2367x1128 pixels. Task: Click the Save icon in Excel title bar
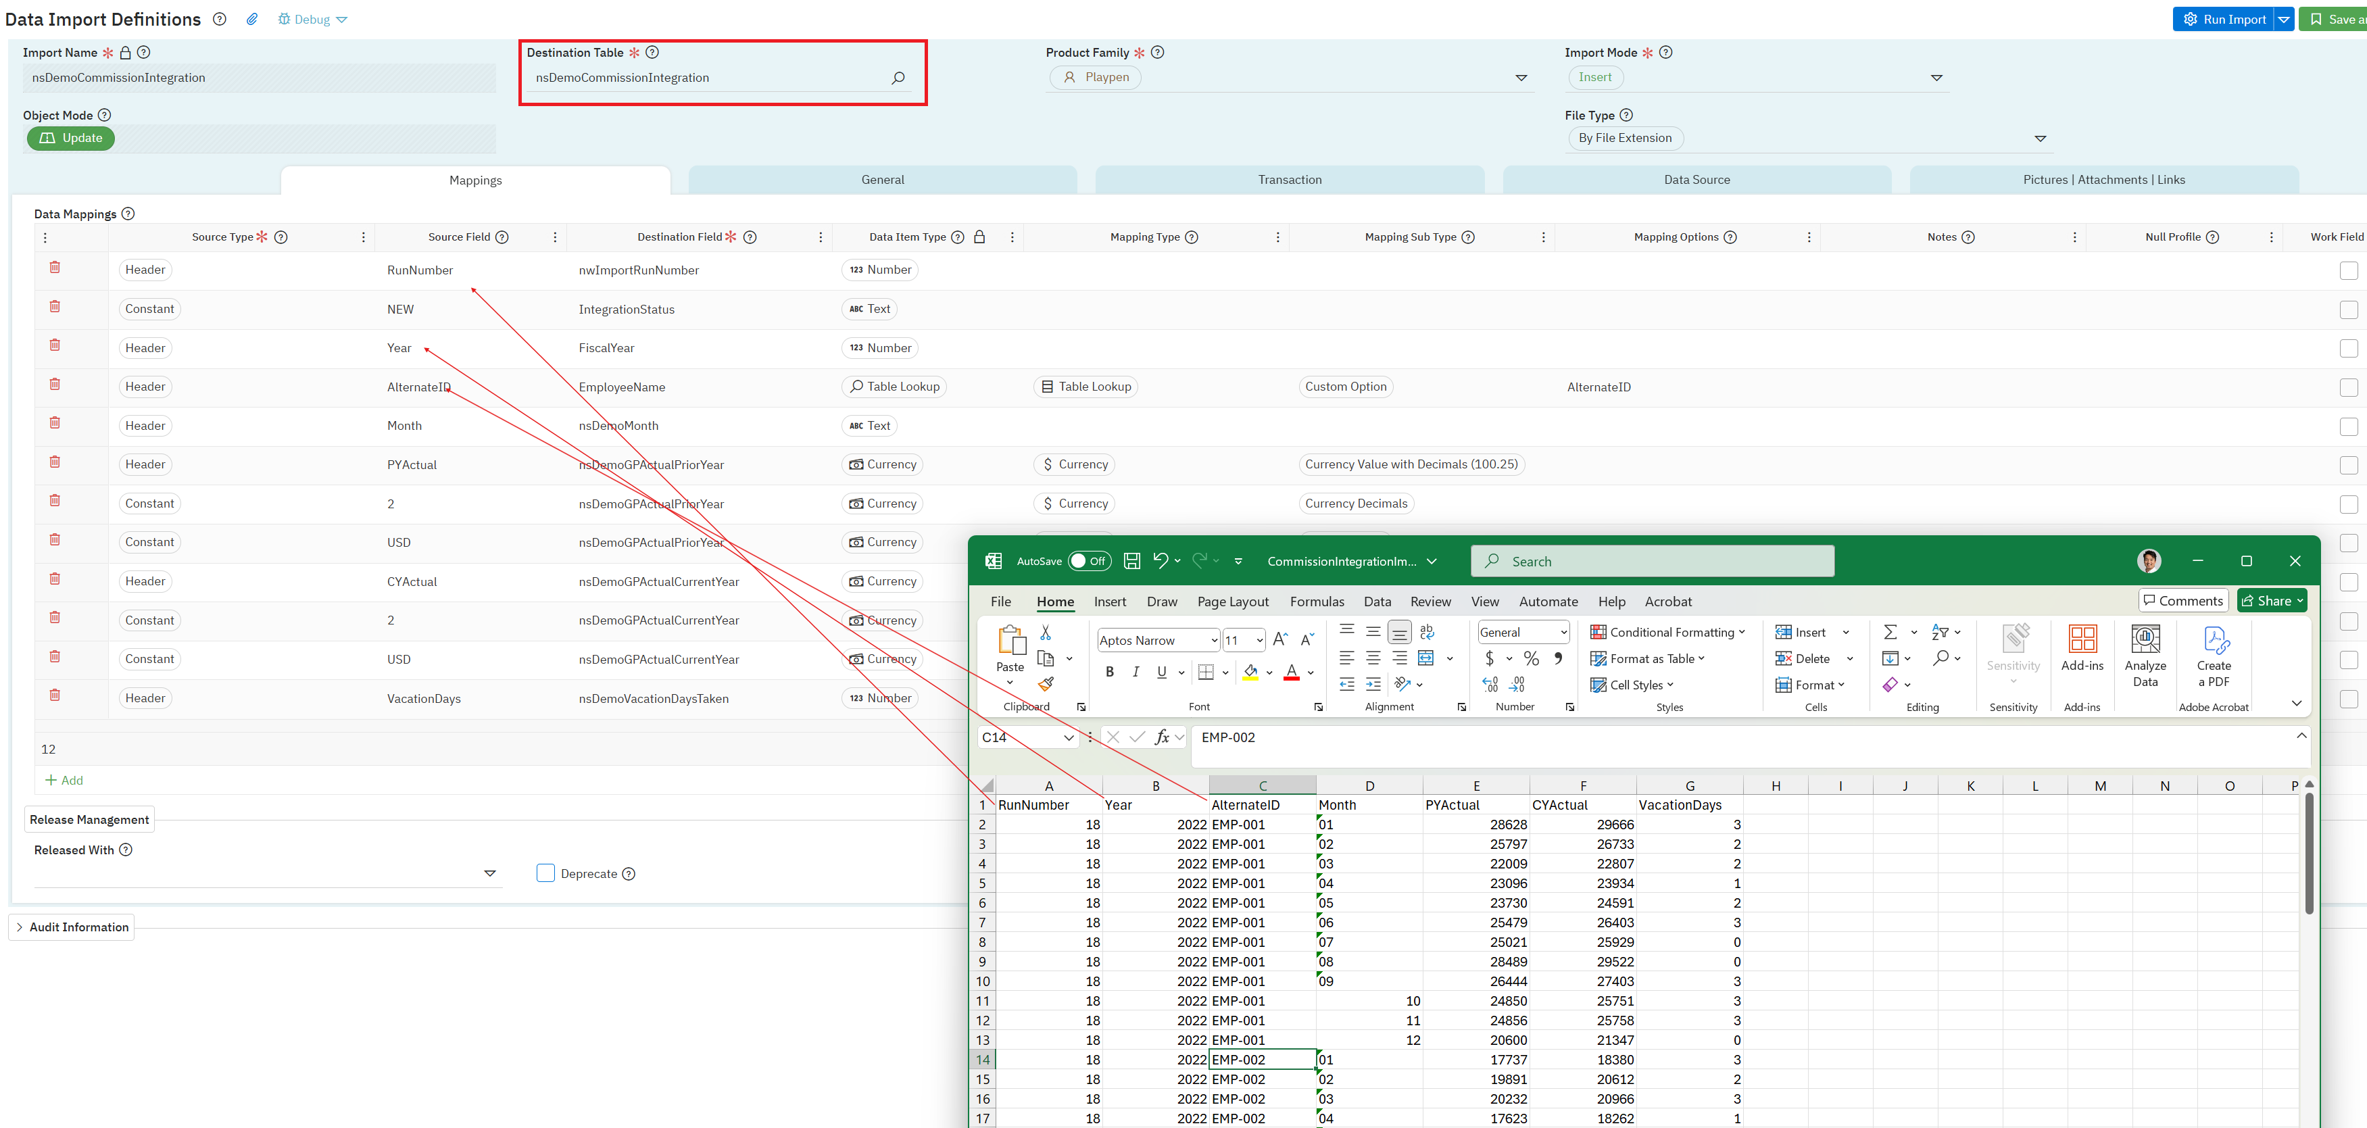click(1132, 560)
